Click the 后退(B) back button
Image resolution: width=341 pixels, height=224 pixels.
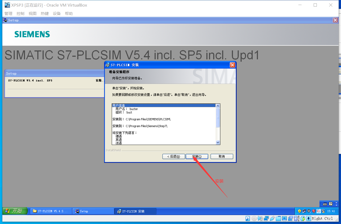(174, 157)
